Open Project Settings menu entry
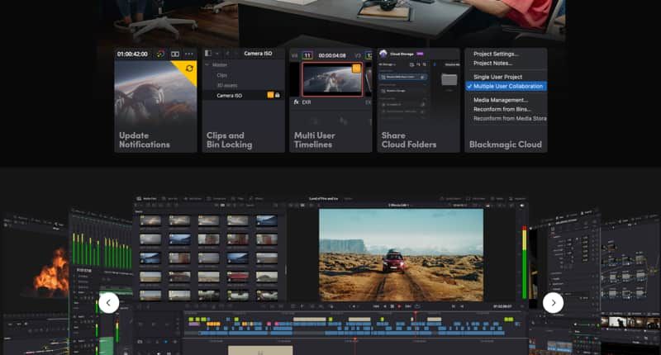This screenshot has height=355, width=661. click(500, 54)
